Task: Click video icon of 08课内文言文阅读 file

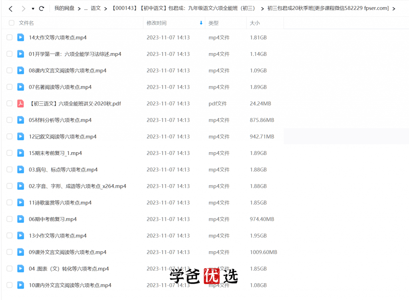Action: (x=21, y=70)
